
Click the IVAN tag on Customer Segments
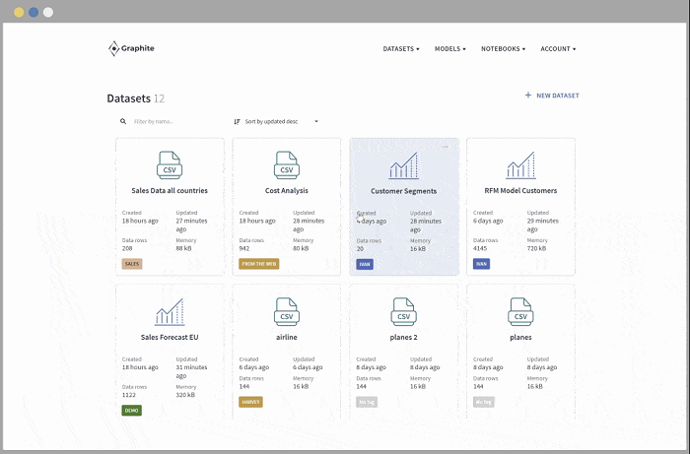tap(365, 264)
